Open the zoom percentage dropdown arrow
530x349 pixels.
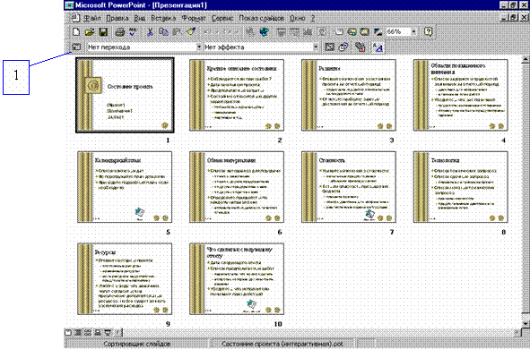(413, 31)
